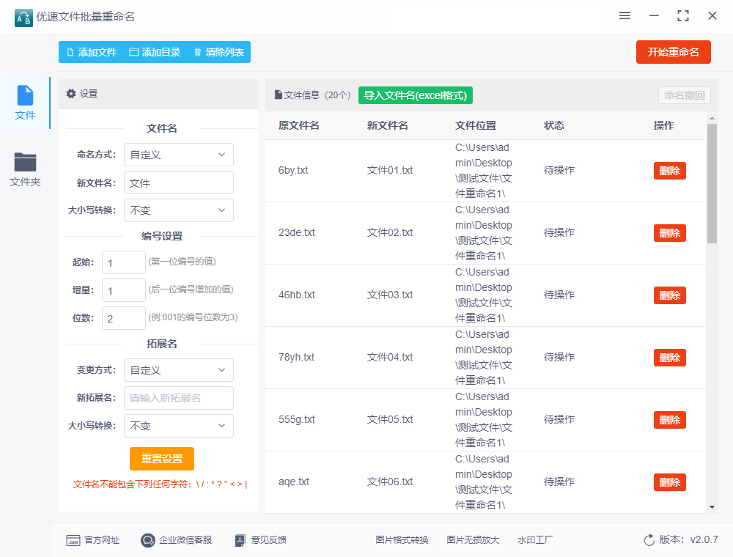Viewport: 733px width, 557px height.
Task: Open filename 大小写转换 dropdown
Action: click(179, 210)
